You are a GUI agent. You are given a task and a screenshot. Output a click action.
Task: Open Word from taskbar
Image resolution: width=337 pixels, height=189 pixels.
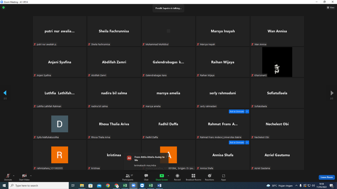(159, 185)
